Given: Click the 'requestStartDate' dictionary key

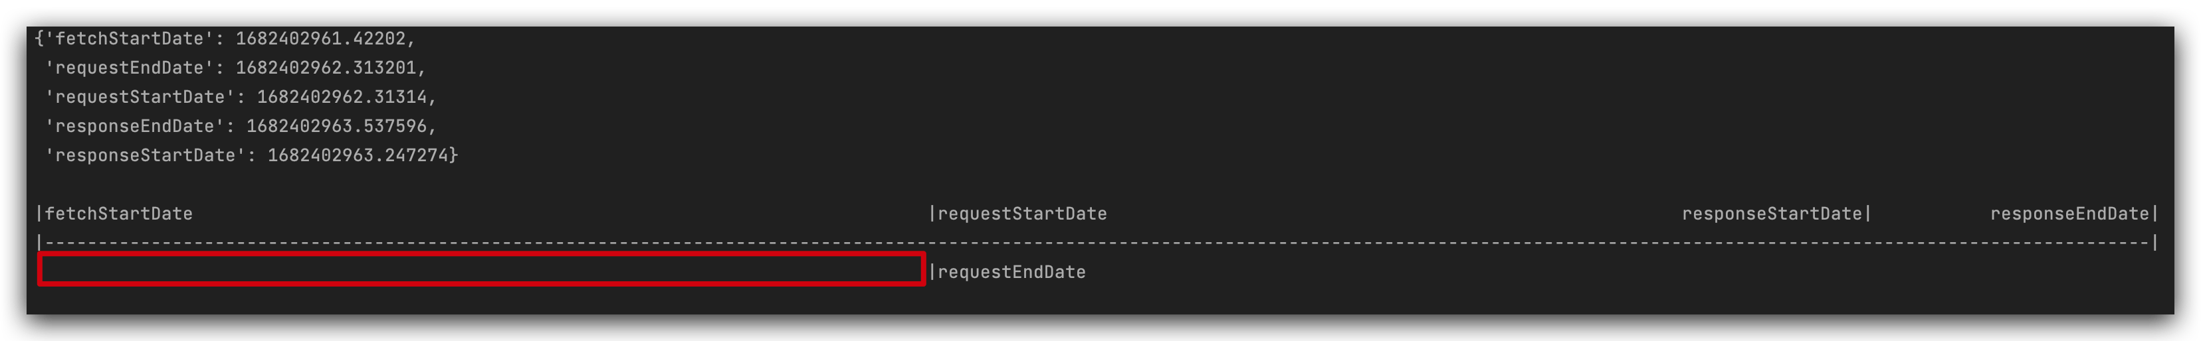Looking at the screenshot, I should [140, 96].
